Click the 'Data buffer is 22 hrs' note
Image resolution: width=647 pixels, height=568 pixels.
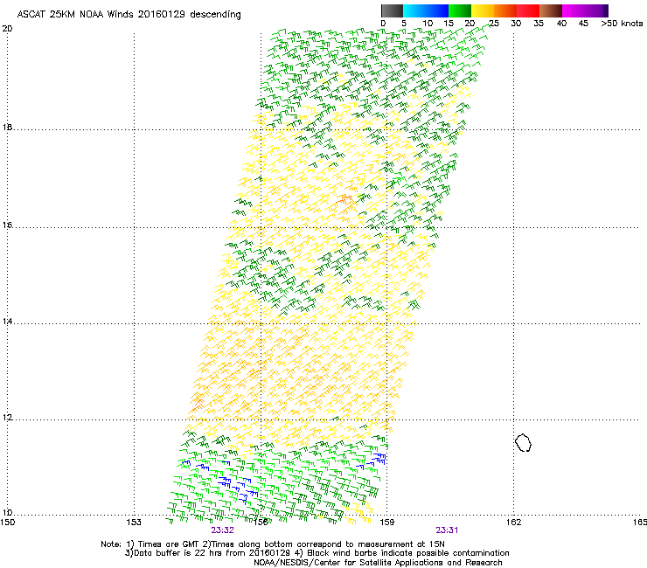317,553
